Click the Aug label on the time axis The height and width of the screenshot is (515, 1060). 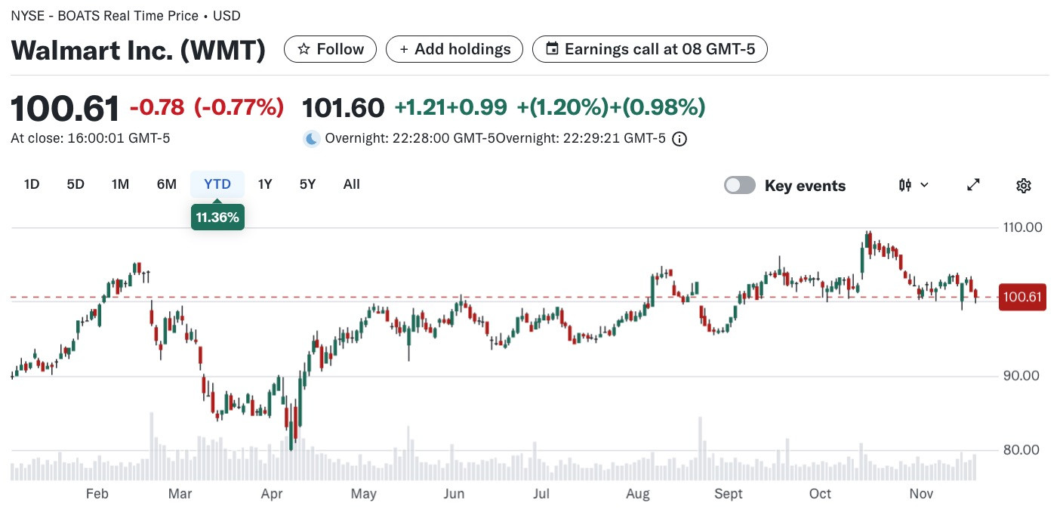pyautogui.click(x=638, y=494)
